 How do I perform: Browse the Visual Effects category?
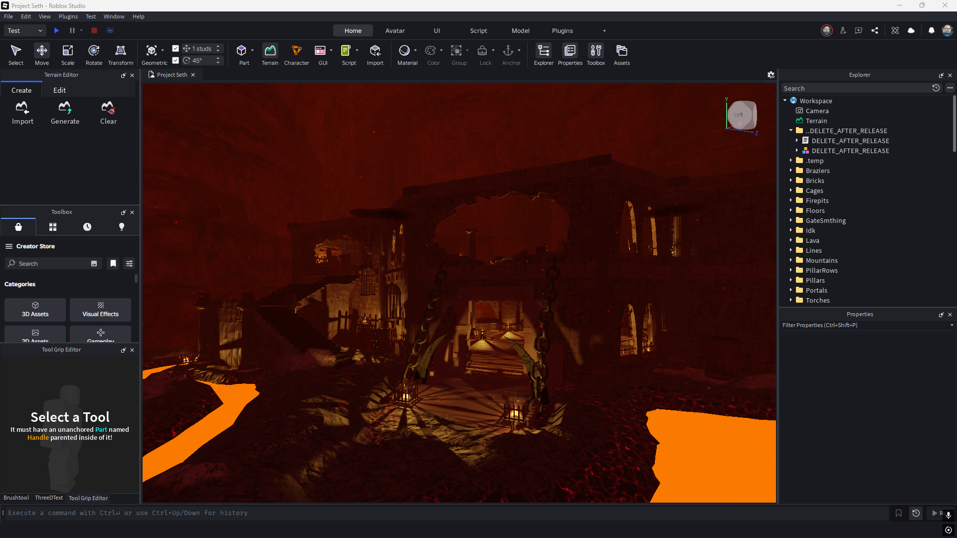101,310
